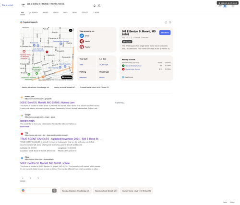Expand the map with the fullscreen icon
This screenshot has height=205, width=240.
coord(71,30)
